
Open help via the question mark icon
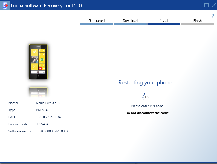click(213, 16)
